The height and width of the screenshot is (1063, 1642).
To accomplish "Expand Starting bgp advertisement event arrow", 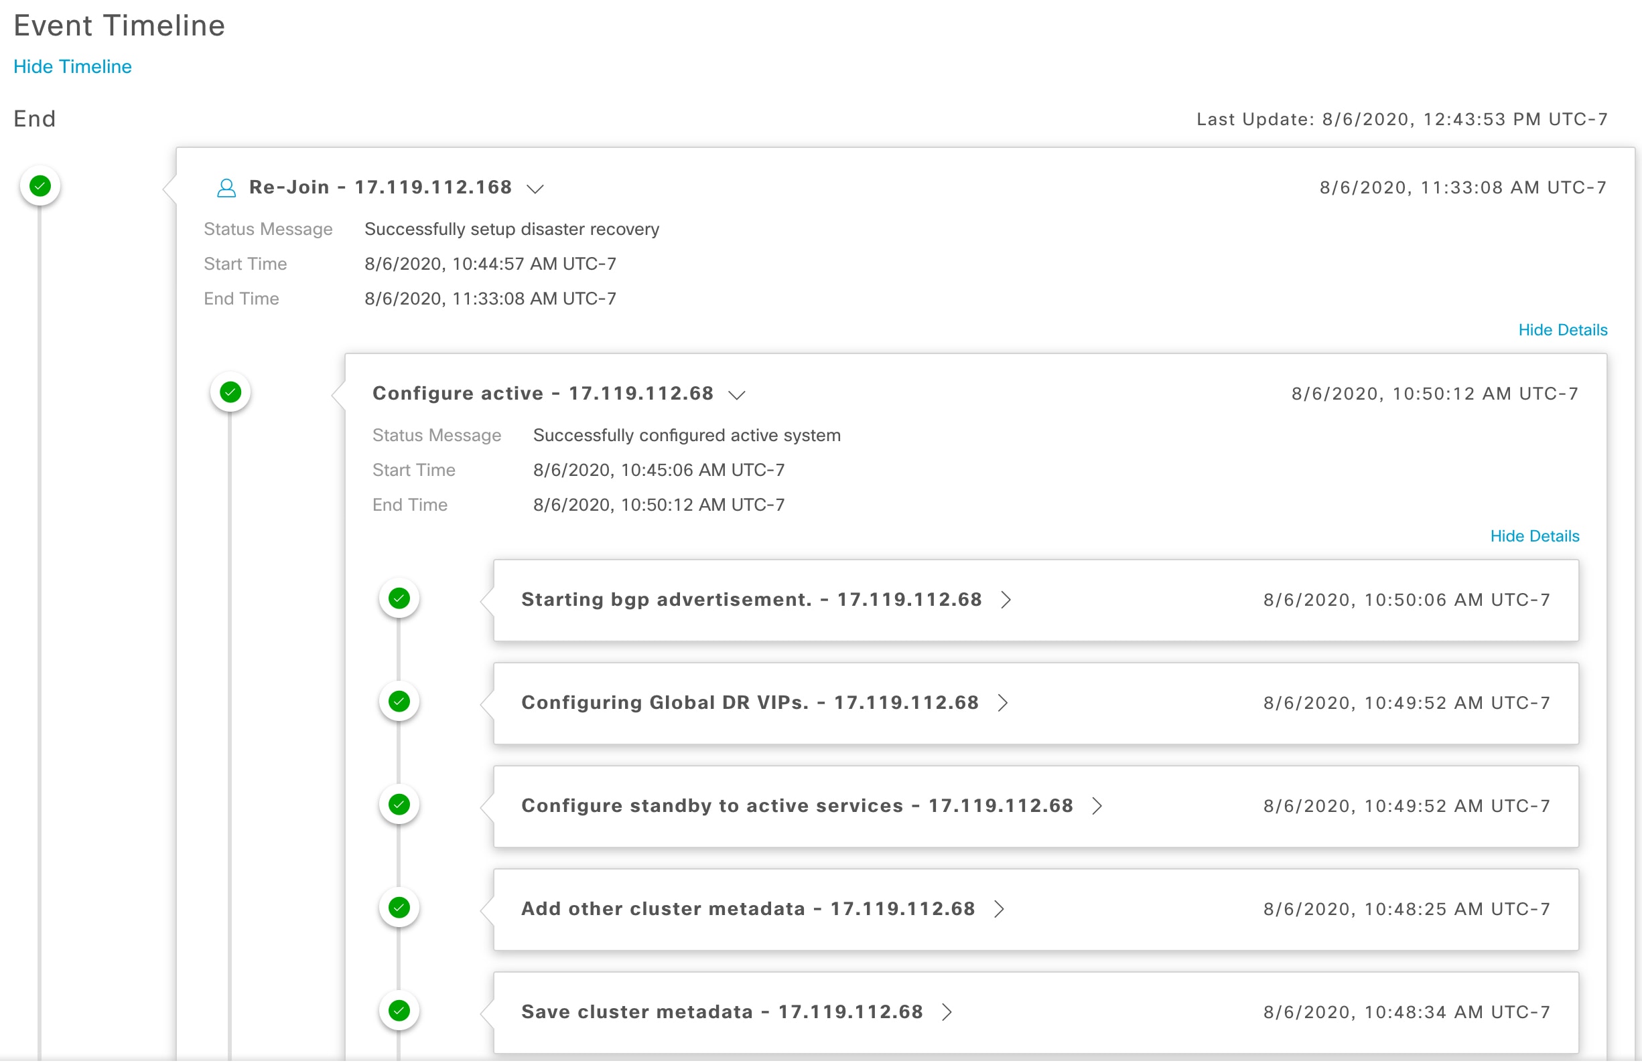I will pyautogui.click(x=1006, y=600).
